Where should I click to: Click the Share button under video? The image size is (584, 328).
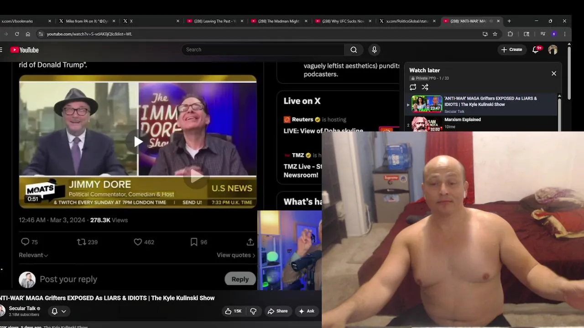pos(277,311)
